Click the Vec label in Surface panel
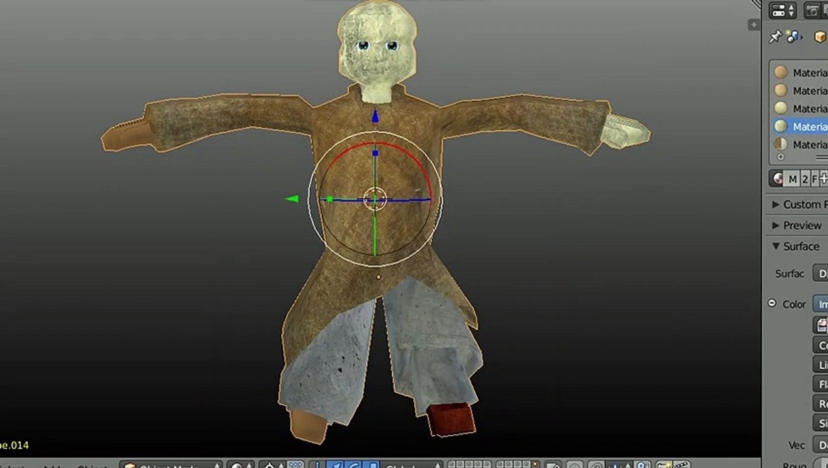 click(797, 445)
